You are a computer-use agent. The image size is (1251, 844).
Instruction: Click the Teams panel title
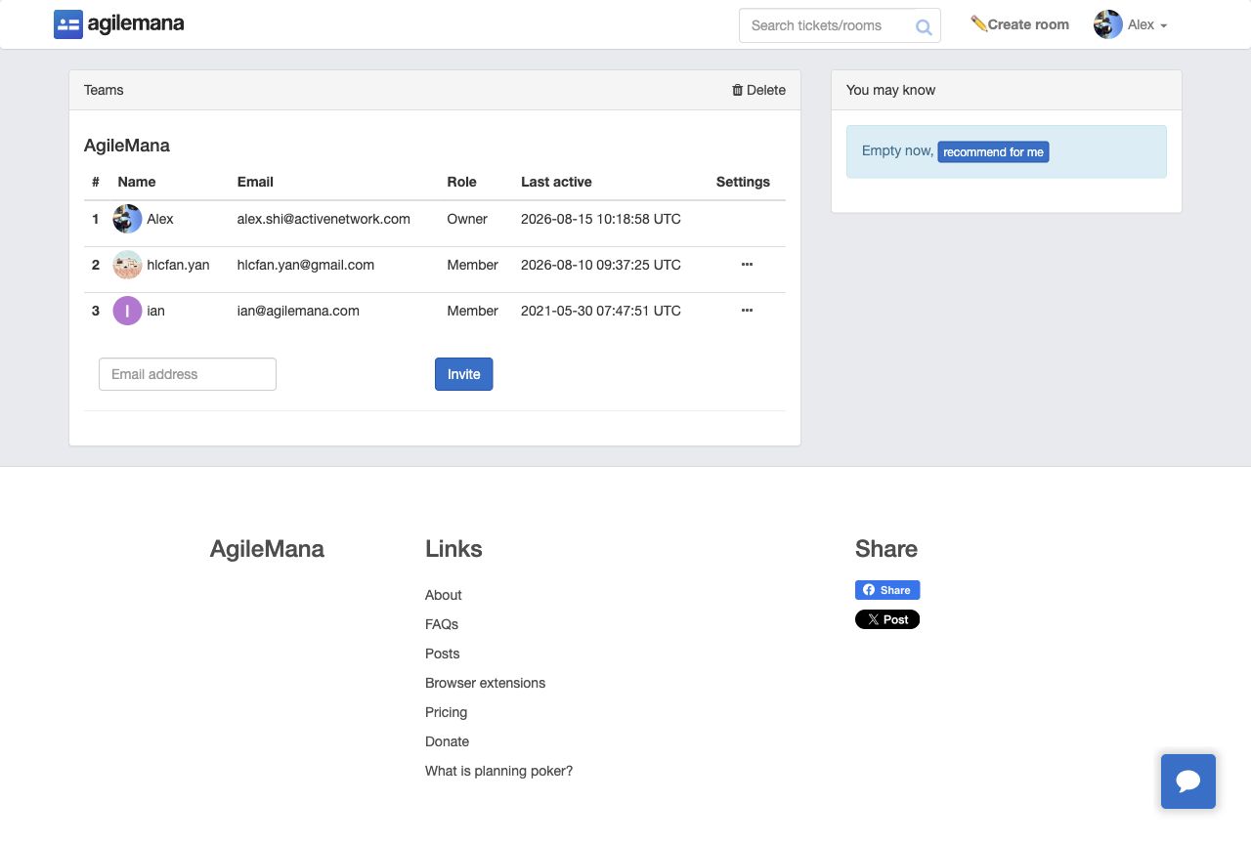[104, 90]
